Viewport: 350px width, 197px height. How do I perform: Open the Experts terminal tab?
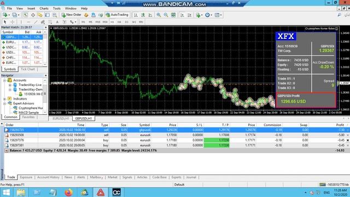(176, 177)
